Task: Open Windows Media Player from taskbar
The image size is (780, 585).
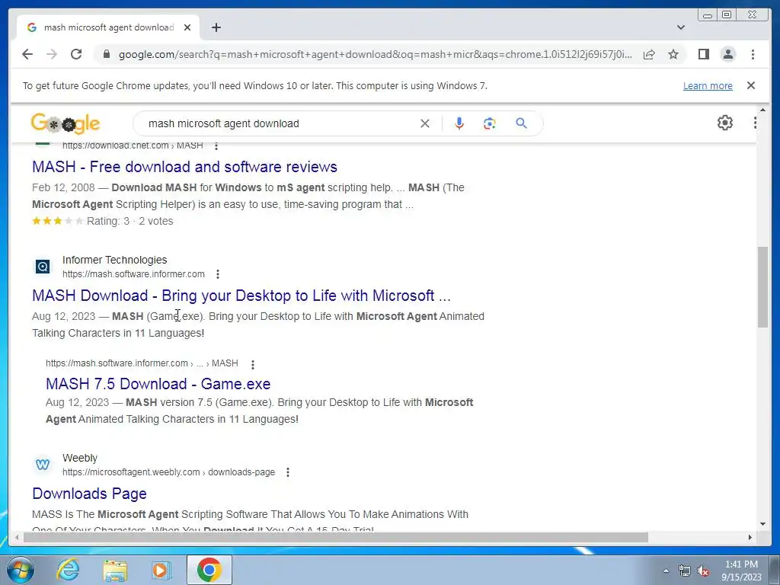Action: pos(161,570)
